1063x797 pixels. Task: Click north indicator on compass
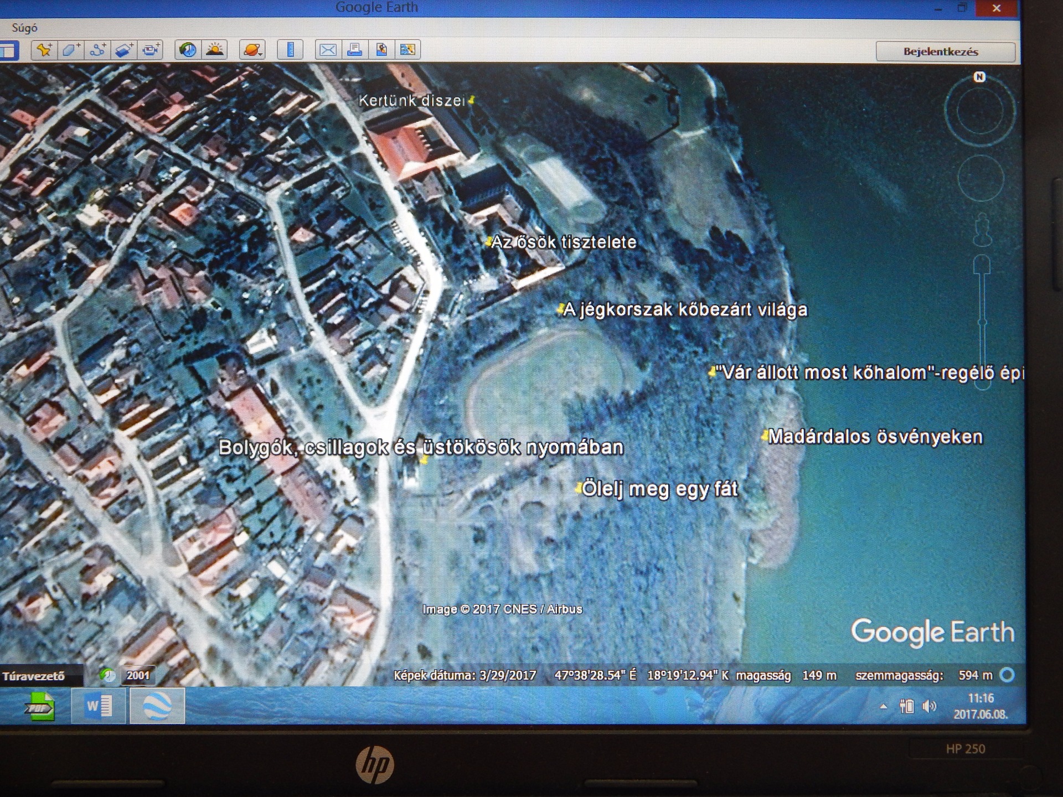(979, 77)
